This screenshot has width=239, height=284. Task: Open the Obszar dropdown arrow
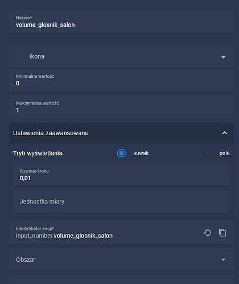[x=223, y=260]
